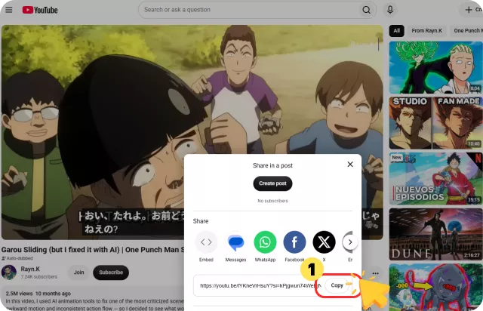This screenshot has height=311, width=483.
Task: Focus the Search or ask a question field
Action: [x=250, y=10]
